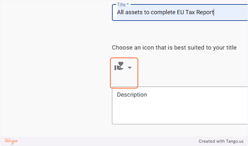Click the Created with Tango.us text
This screenshot has width=248, height=146.
click(221, 141)
